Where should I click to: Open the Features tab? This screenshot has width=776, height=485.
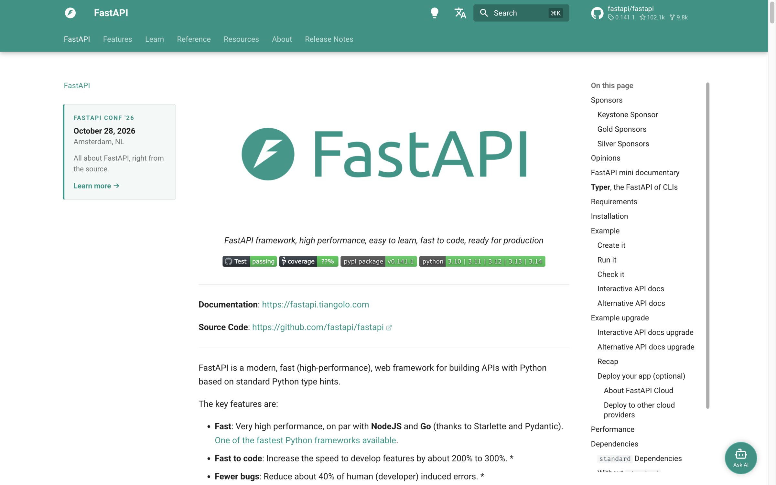point(117,39)
